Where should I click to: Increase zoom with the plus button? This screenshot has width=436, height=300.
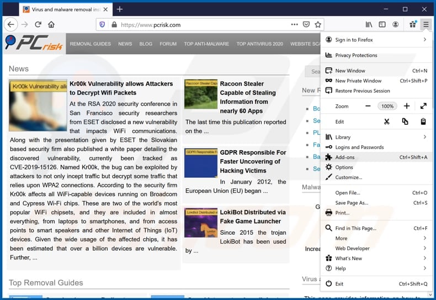407,106
